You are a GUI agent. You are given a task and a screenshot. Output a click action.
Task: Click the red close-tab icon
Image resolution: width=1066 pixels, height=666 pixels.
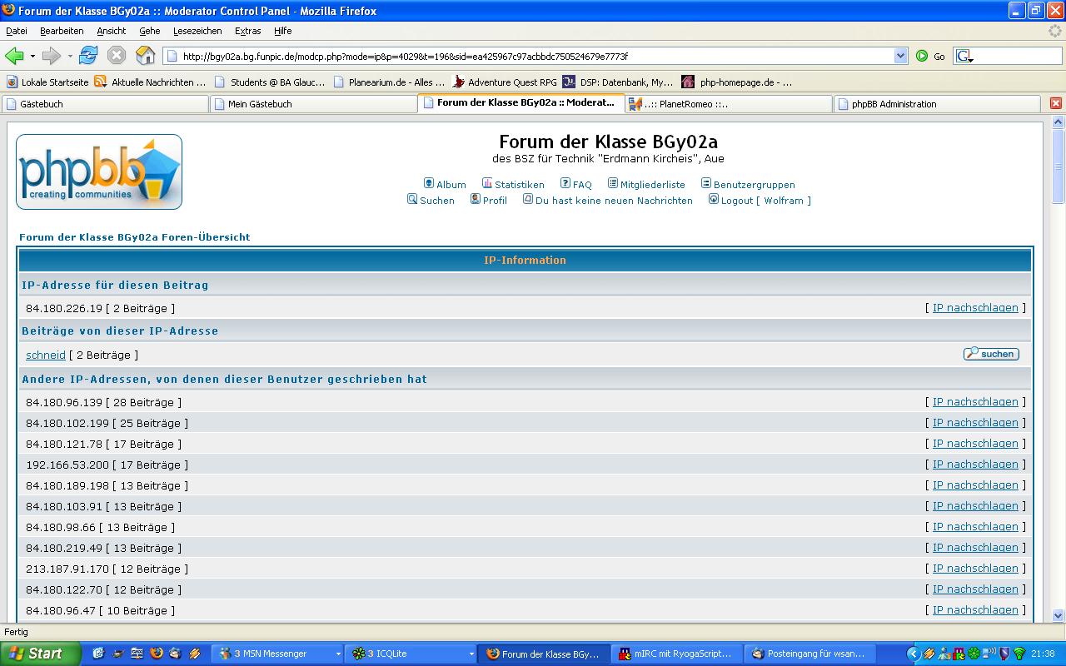[1055, 103]
